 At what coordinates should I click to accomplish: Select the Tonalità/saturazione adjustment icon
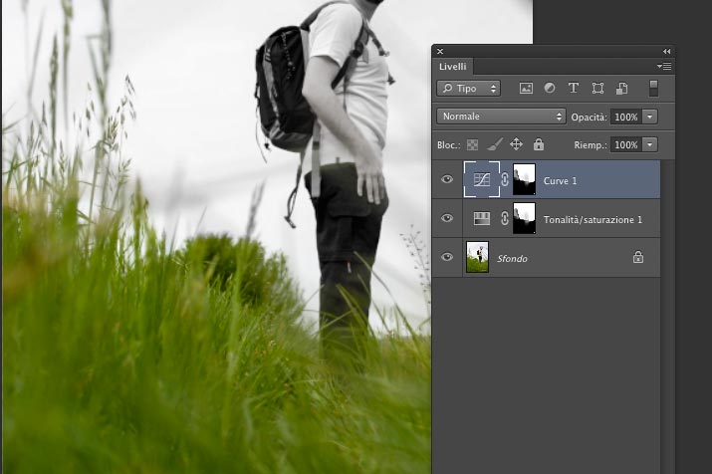[482, 218]
